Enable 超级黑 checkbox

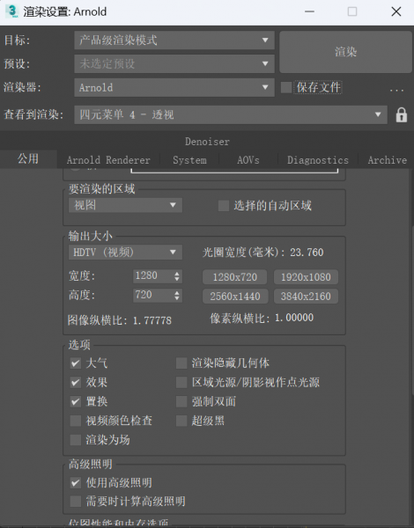pyautogui.click(x=181, y=421)
